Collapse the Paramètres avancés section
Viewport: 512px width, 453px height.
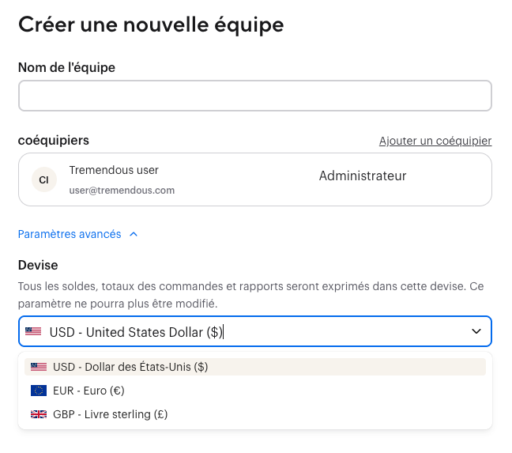70,234
